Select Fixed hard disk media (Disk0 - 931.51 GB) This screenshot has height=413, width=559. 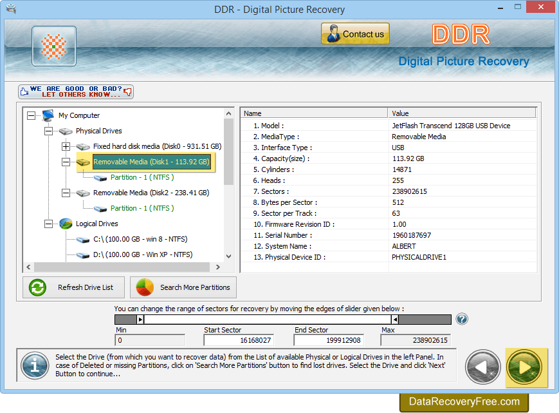pyautogui.click(x=157, y=146)
